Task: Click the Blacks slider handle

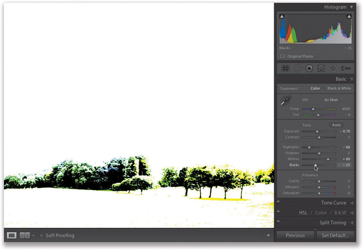Action: click(x=315, y=165)
